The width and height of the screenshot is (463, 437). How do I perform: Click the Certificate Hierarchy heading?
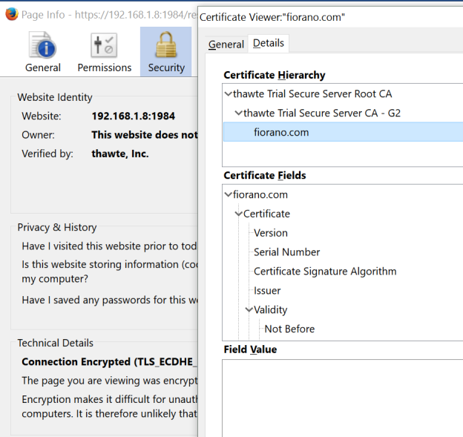pos(275,75)
